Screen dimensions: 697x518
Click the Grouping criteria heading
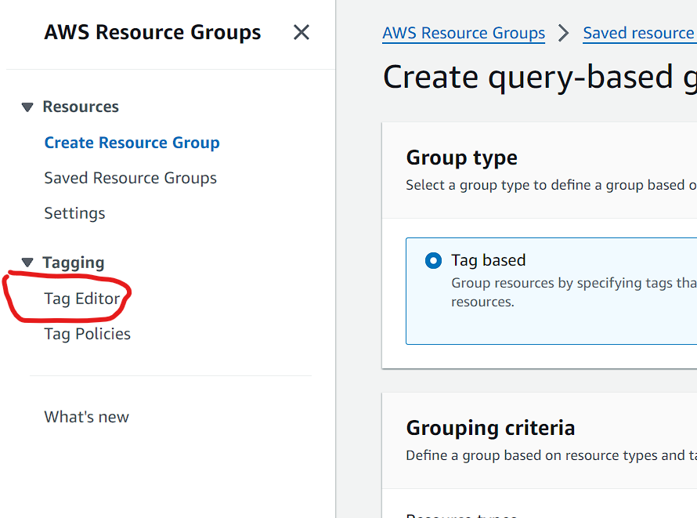(491, 428)
